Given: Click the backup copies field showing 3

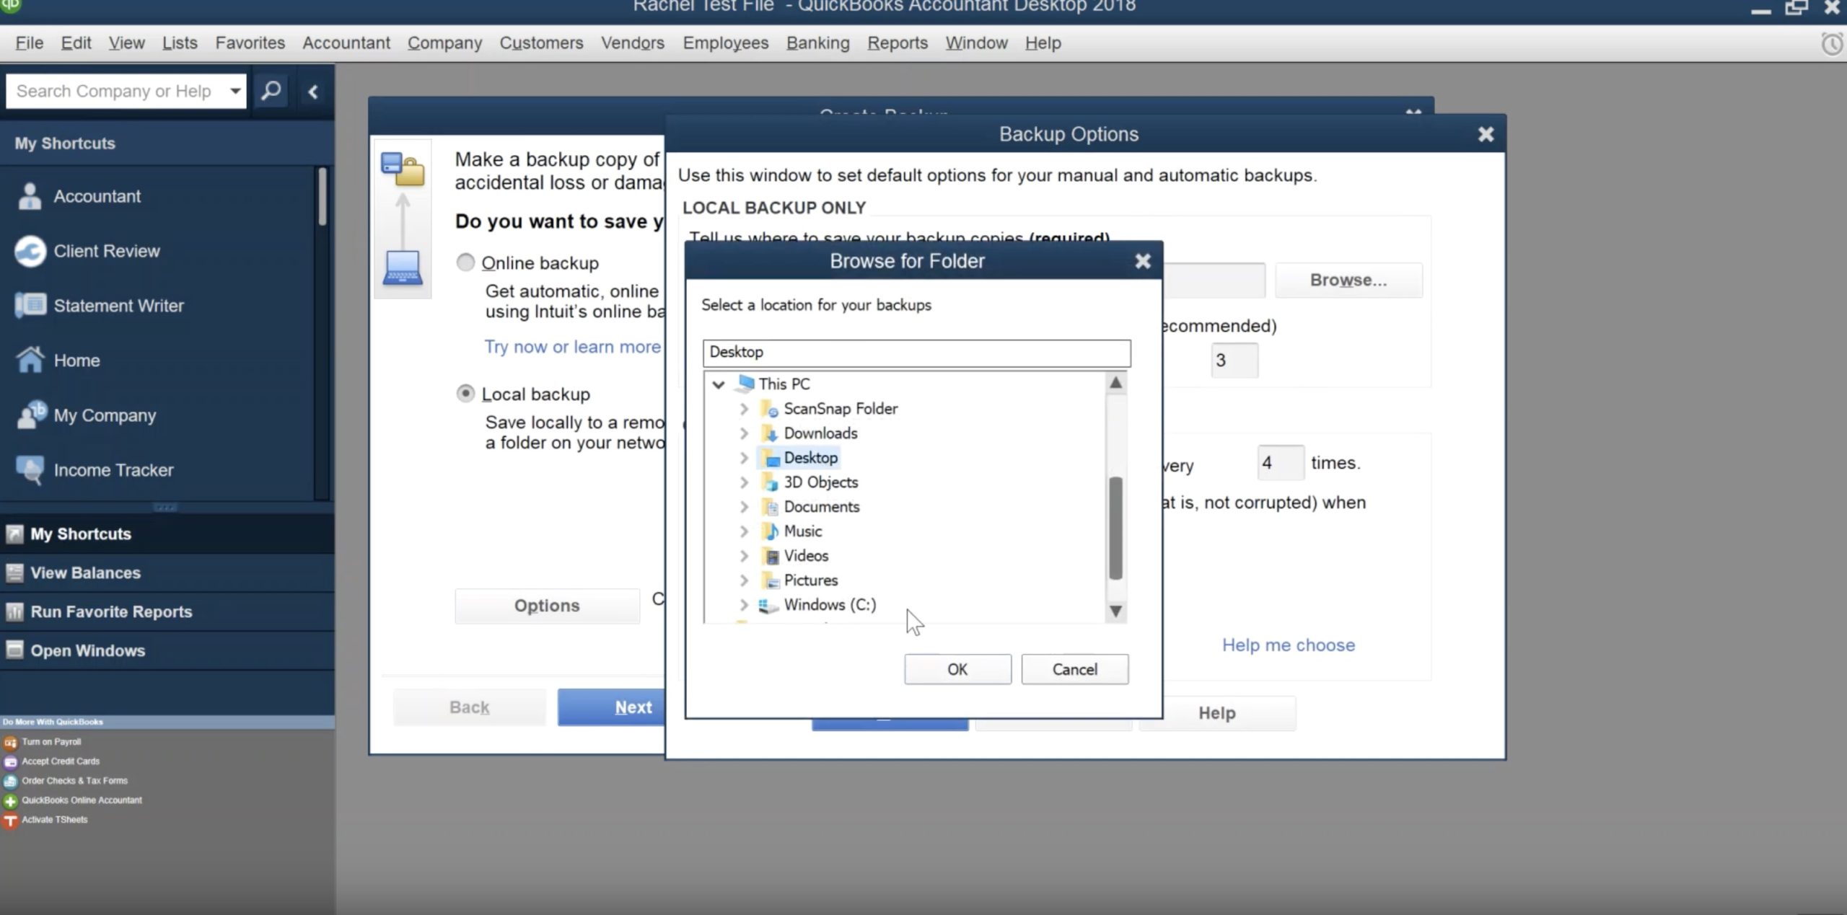Looking at the screenshot, I should tap(1234, 360).
